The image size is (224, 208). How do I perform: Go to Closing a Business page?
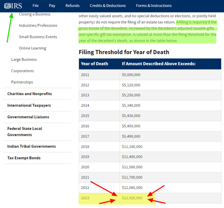pyautogui.click(x=35, y=14)
